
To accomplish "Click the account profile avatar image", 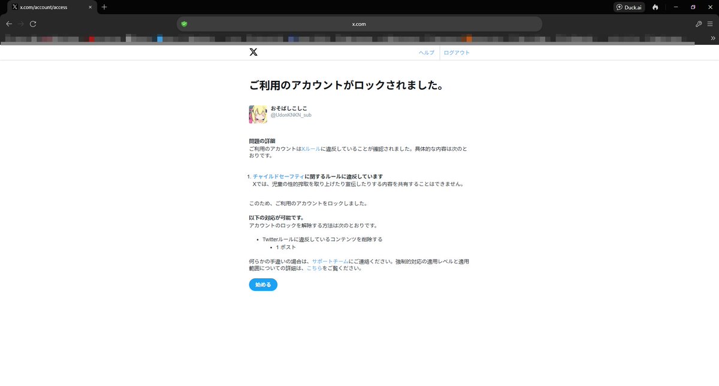I will [258, 114].
